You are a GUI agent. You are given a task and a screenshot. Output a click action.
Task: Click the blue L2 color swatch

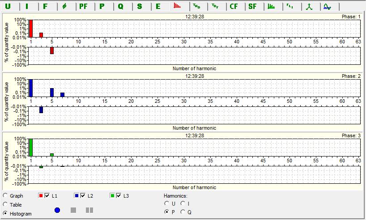[77, 195]
